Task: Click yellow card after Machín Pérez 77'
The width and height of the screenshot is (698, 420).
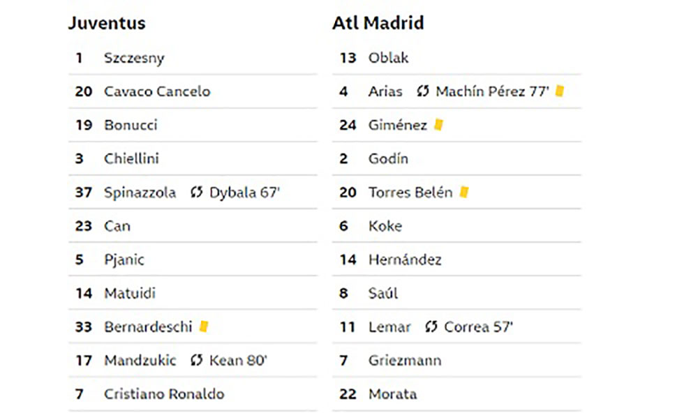Action: pos(560,91)
